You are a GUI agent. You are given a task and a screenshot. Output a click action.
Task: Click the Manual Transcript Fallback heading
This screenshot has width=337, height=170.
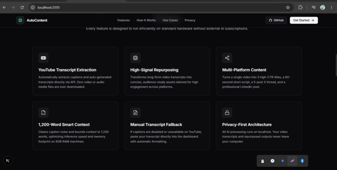click(156, 124)
